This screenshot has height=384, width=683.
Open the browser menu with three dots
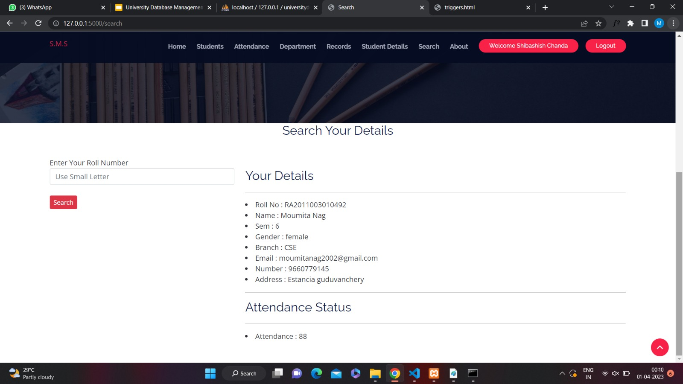(x=674, y=23)
